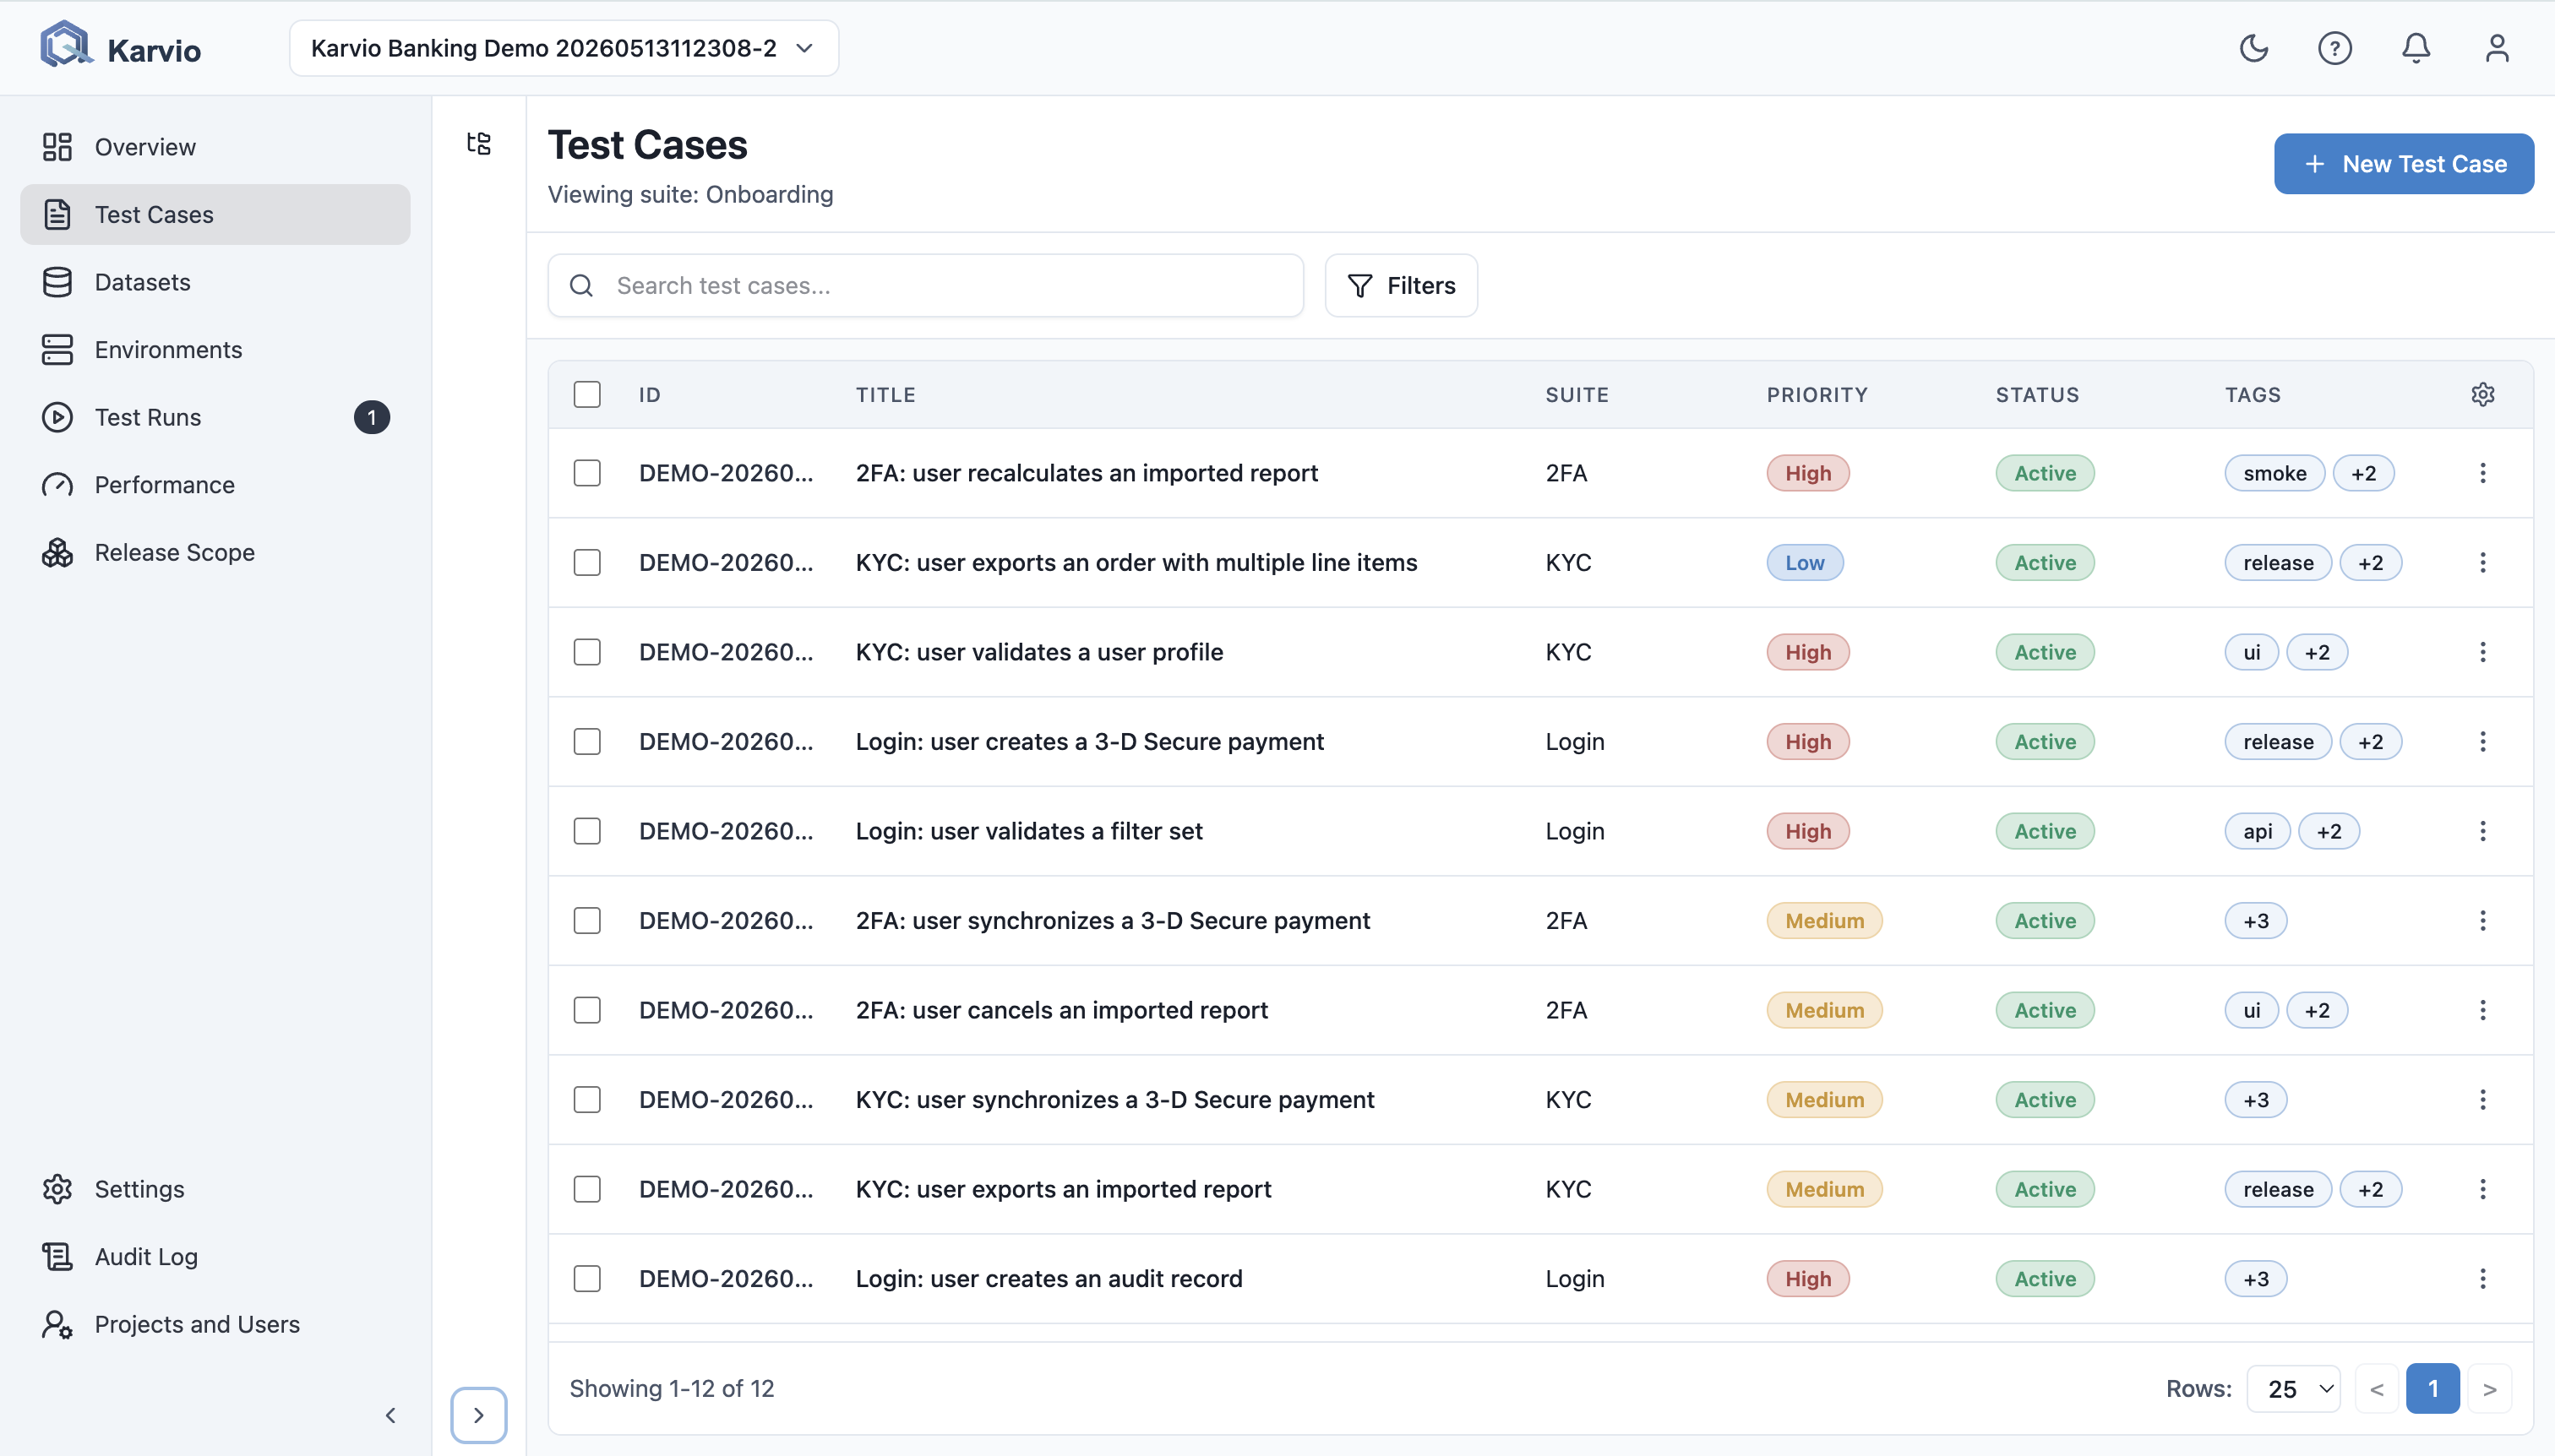Open Performance in sidebar
The image size is (2555, 1456).
point(215,485)
